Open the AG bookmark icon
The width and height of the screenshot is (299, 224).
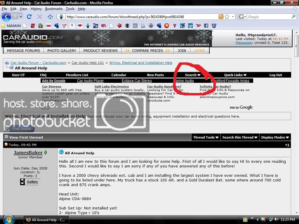point(135,26)
